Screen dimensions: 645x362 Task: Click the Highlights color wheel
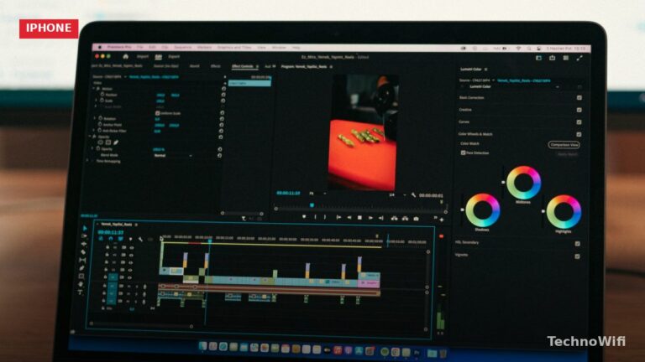point(564,212)
